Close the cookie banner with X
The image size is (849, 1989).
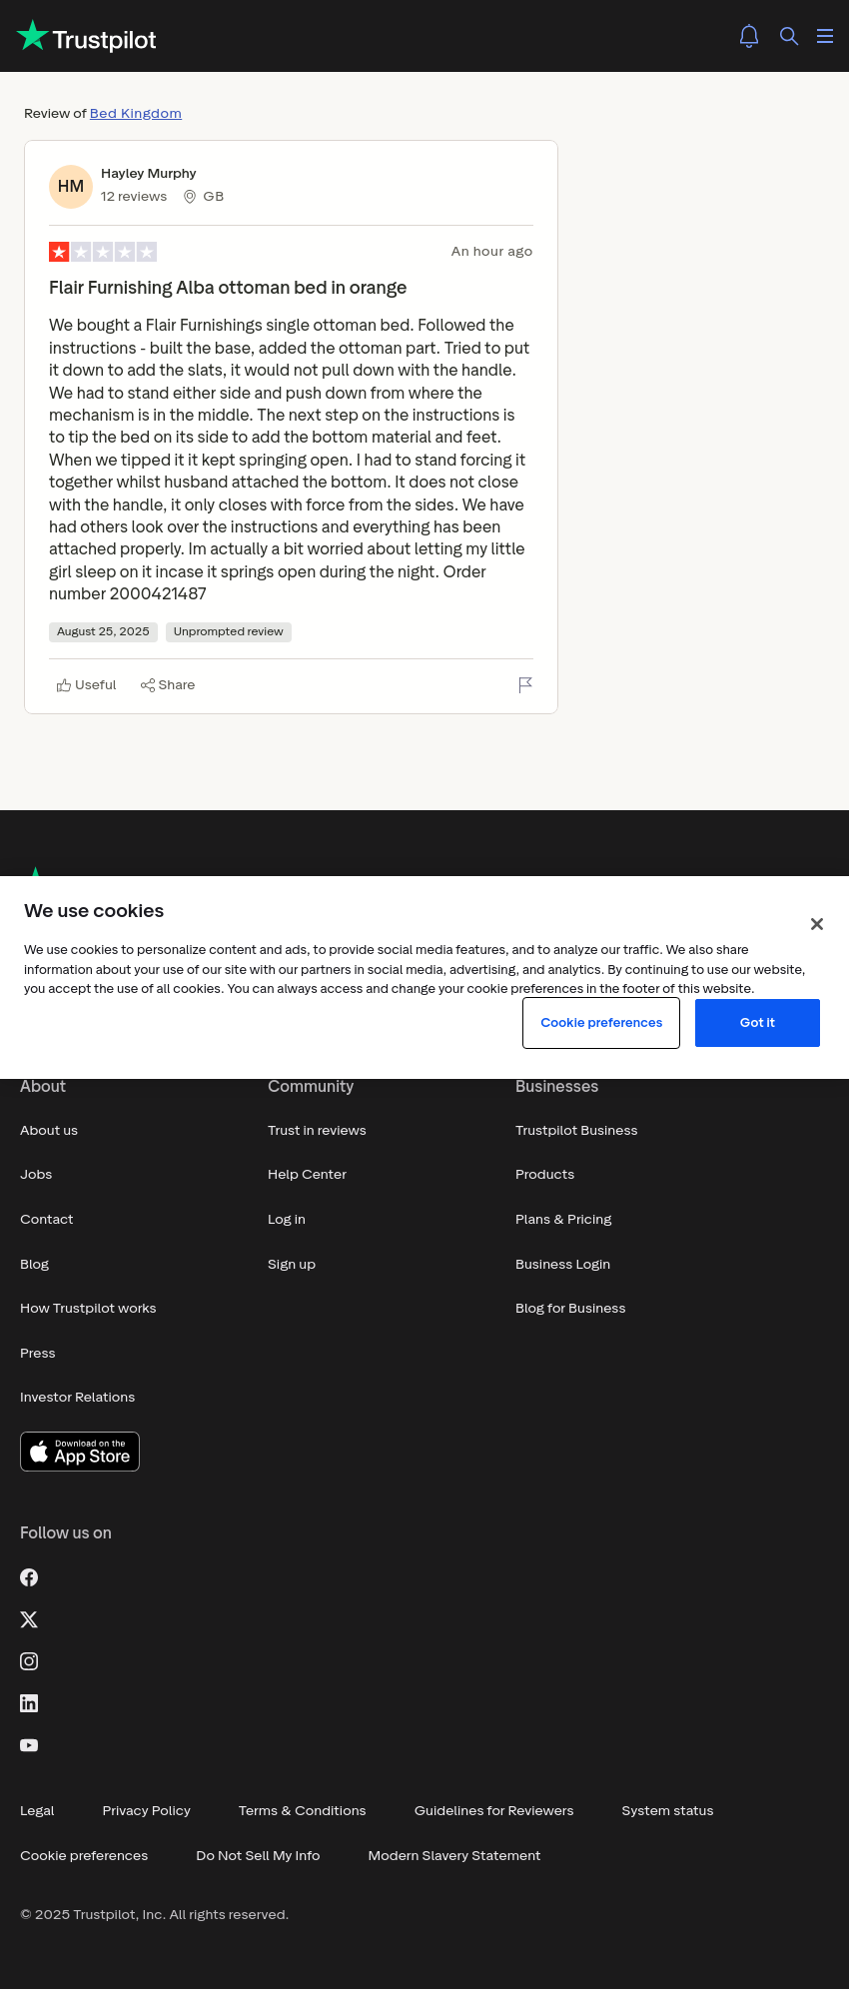[x=817, y=924]
